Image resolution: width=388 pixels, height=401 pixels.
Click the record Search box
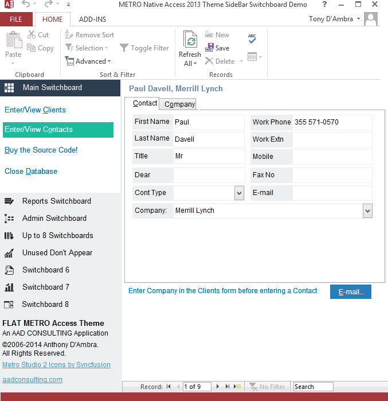click(x=313, y=387)
